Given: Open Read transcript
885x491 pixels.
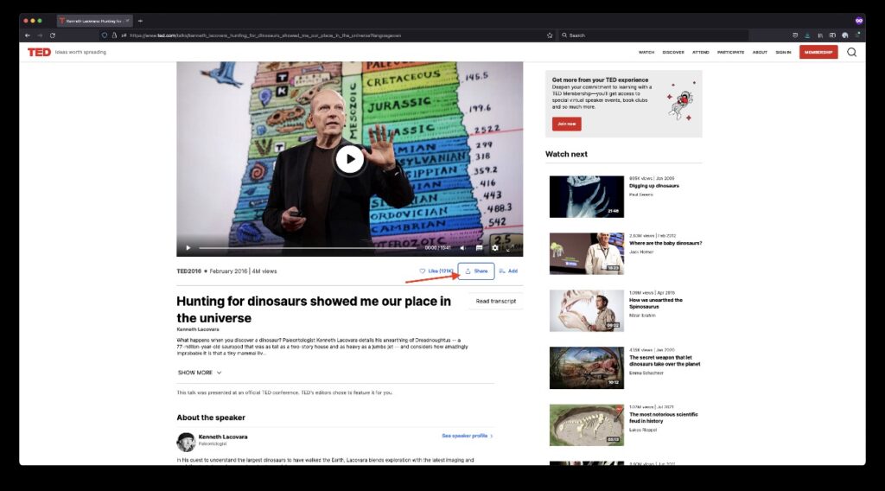Looking at the screenshot, I should click(495, 302).
